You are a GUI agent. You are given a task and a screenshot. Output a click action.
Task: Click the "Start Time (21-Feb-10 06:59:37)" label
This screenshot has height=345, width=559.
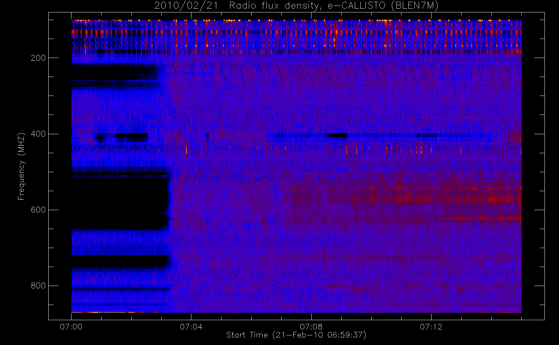(x=296, y=335)
